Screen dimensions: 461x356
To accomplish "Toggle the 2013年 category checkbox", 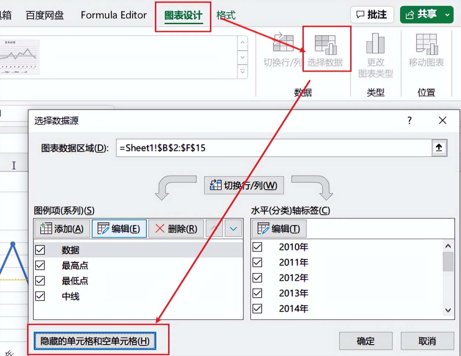I will coord(257,293).
